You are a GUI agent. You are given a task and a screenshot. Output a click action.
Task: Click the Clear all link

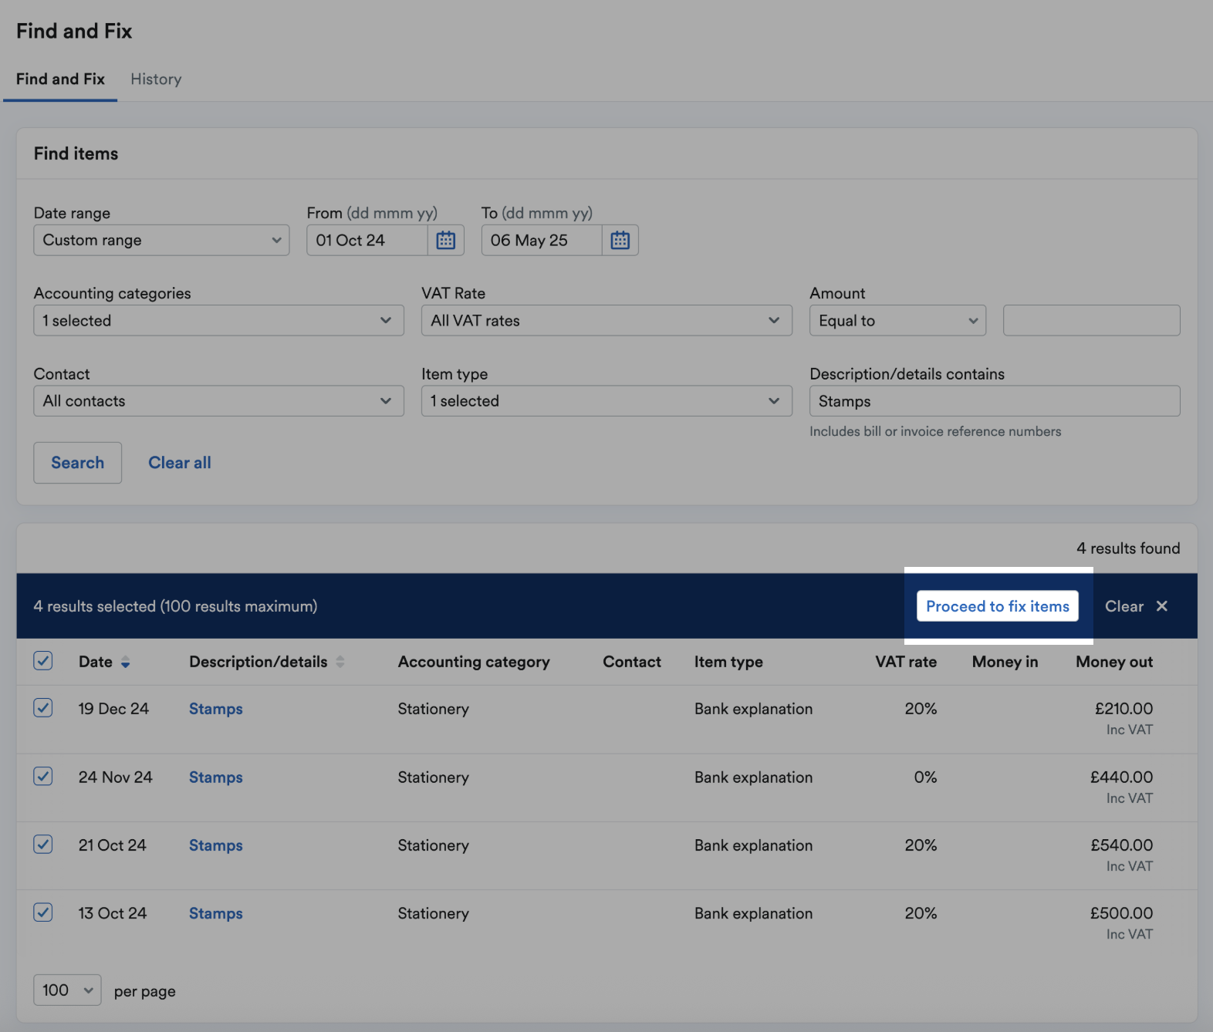coord(180,463)
